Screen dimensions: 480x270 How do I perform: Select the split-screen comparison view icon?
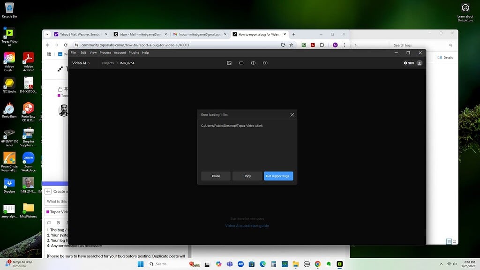(x=253, y=63)
